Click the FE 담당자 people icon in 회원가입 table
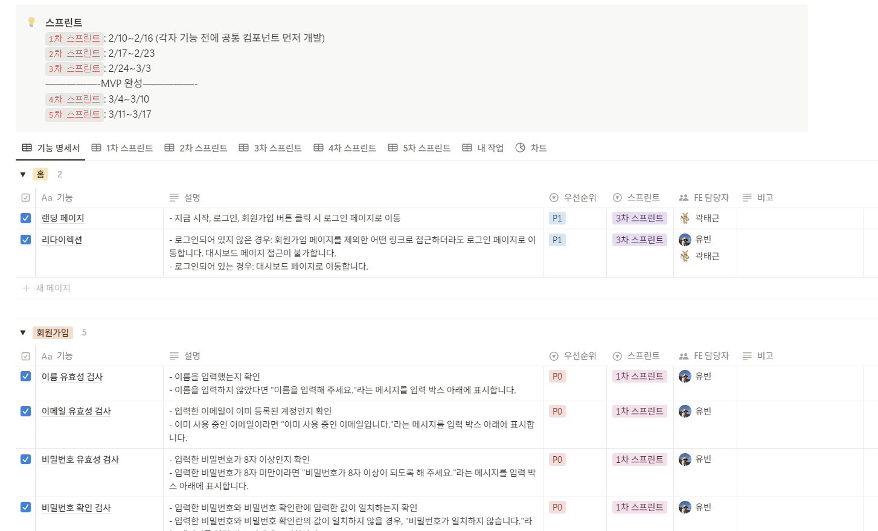Viewport: 878px width, 531px height. [684, 356]
